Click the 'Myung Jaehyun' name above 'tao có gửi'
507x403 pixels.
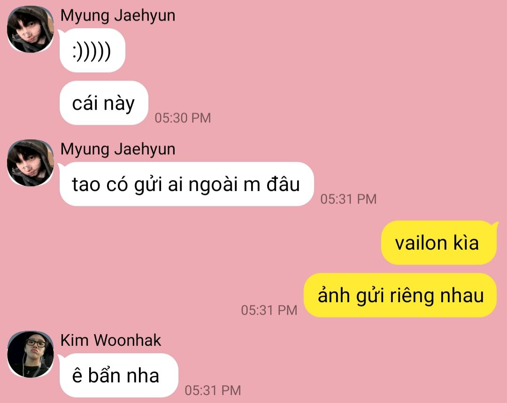tap(118, 149)
